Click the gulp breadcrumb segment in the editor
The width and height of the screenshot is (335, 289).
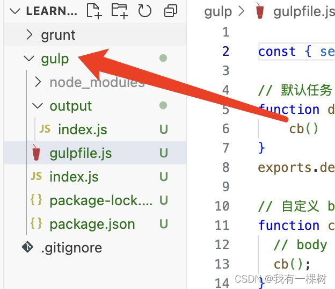(x=218, y=11)
